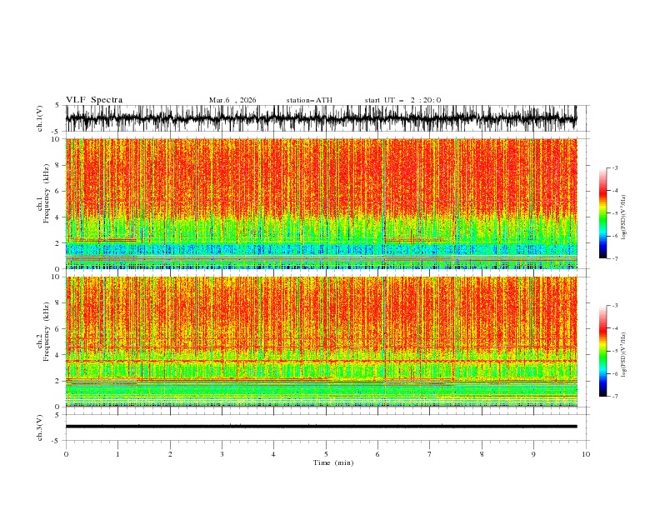The height and width of the screenshot is (510, 660).
Task: Click the 'ch.1(V)' waveform axis label
Action: [x=40, y=118]
